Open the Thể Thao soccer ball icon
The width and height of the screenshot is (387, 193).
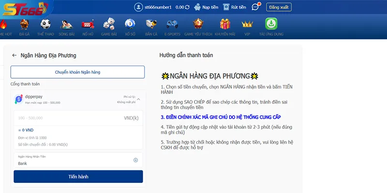[x=45, y=24]
